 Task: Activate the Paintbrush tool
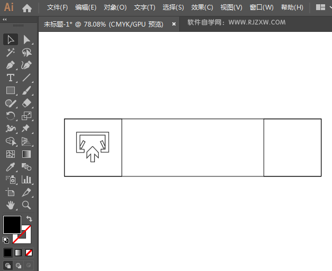click(27, 90)
